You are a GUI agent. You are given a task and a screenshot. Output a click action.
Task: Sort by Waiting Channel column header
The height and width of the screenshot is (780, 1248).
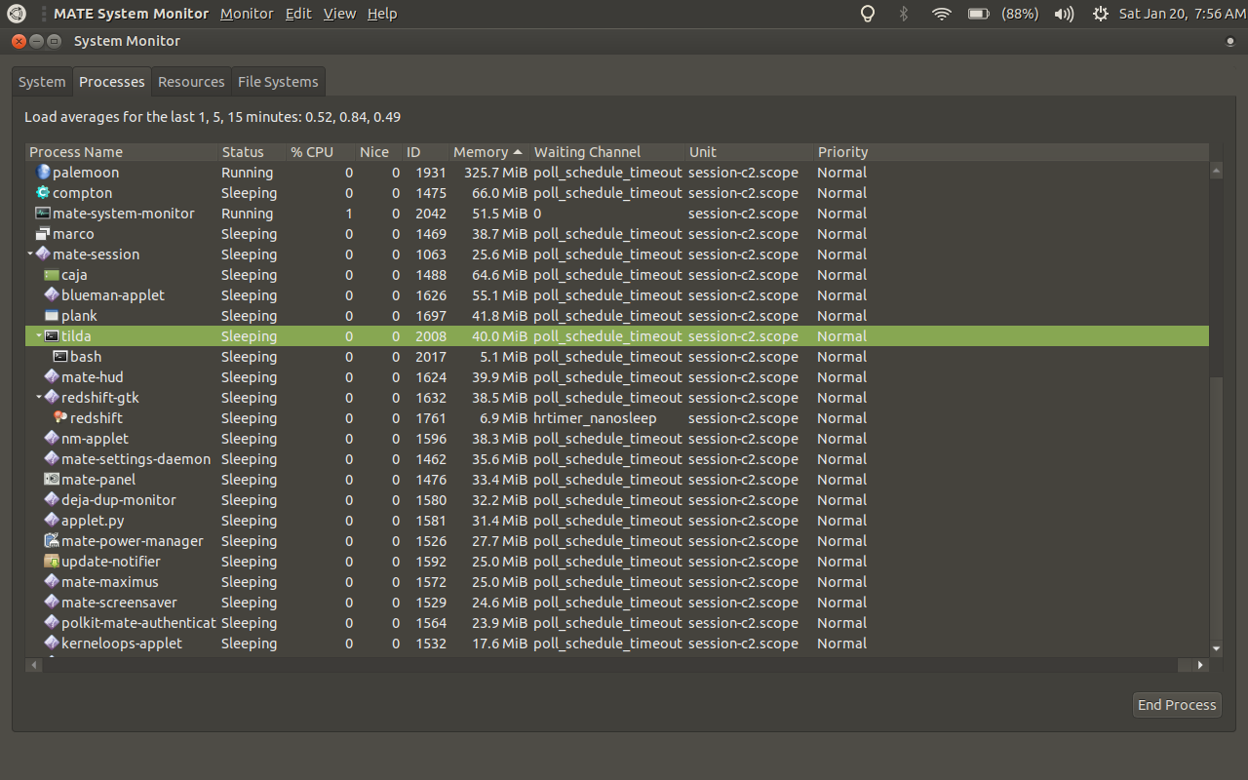click(607, 152)
